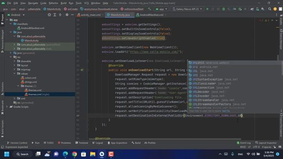
Task: Click Select Opened File target icon
Action: [x=49, y=15]
